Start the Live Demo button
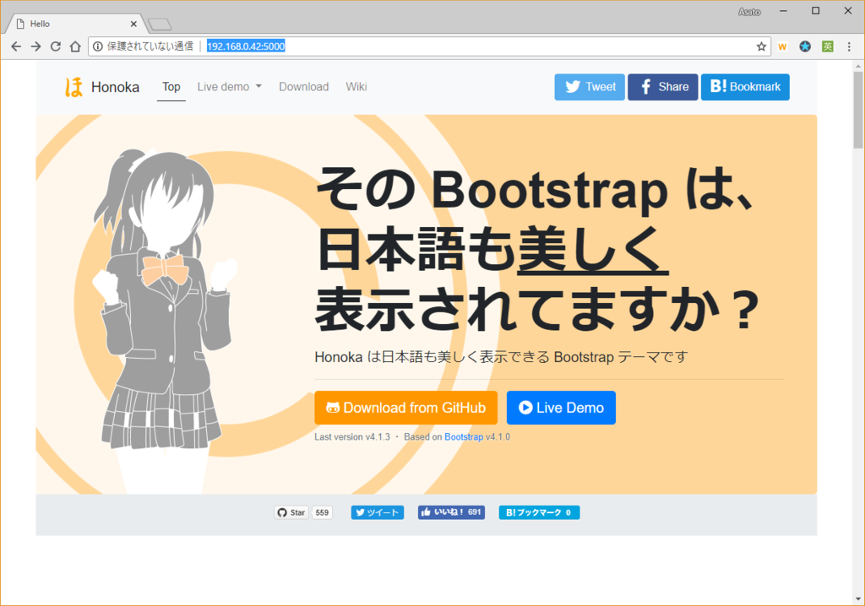 pyautogui.click(x=561, y=408)
